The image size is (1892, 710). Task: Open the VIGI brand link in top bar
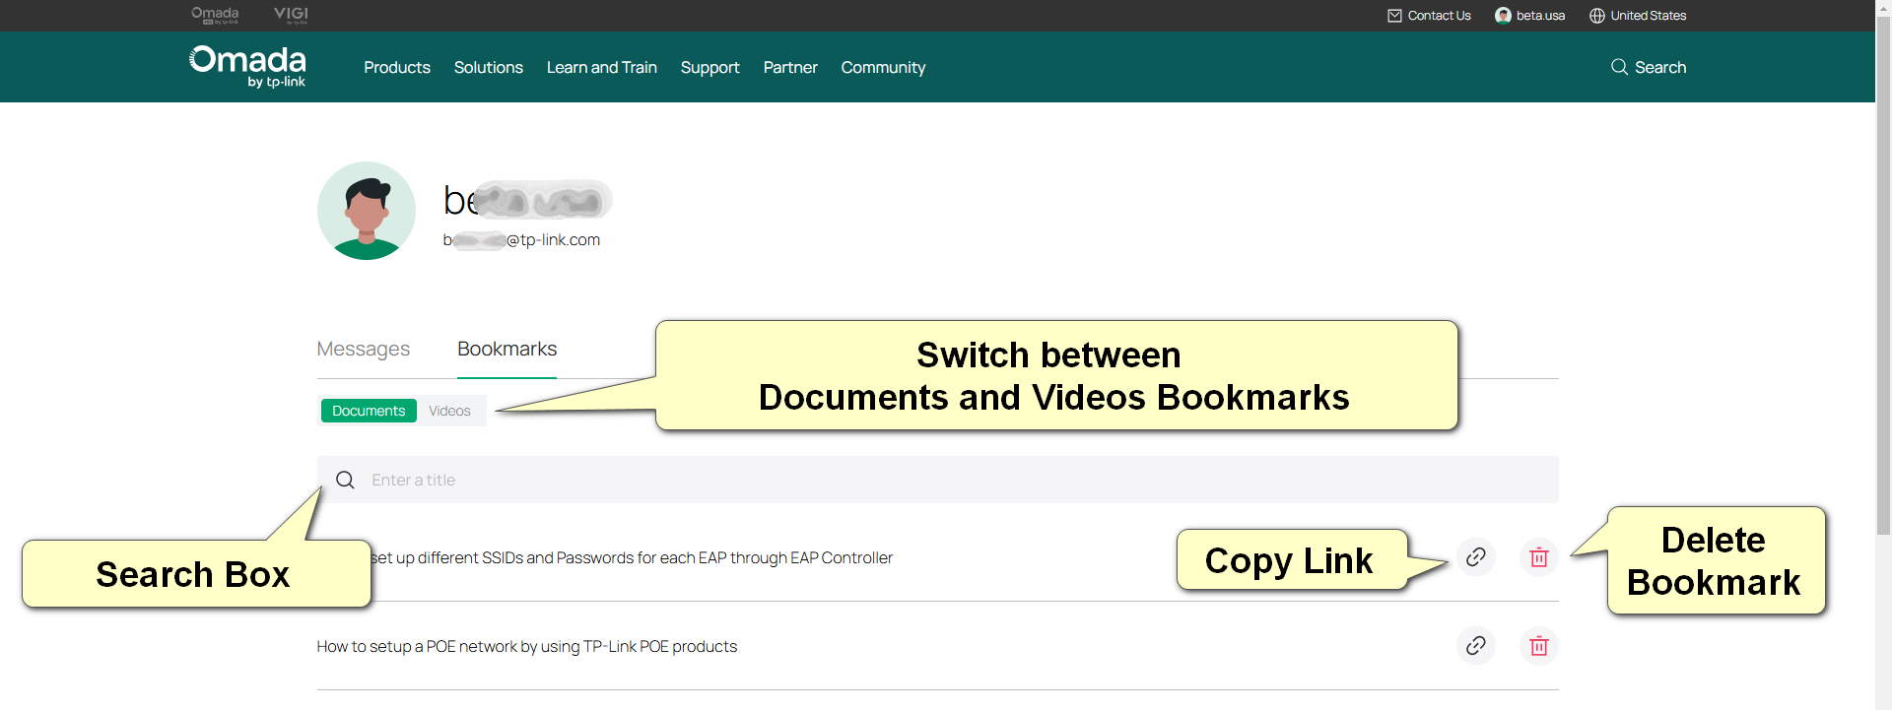291,15
